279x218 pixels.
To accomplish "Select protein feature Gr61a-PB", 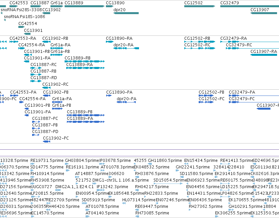I will 57,109.
